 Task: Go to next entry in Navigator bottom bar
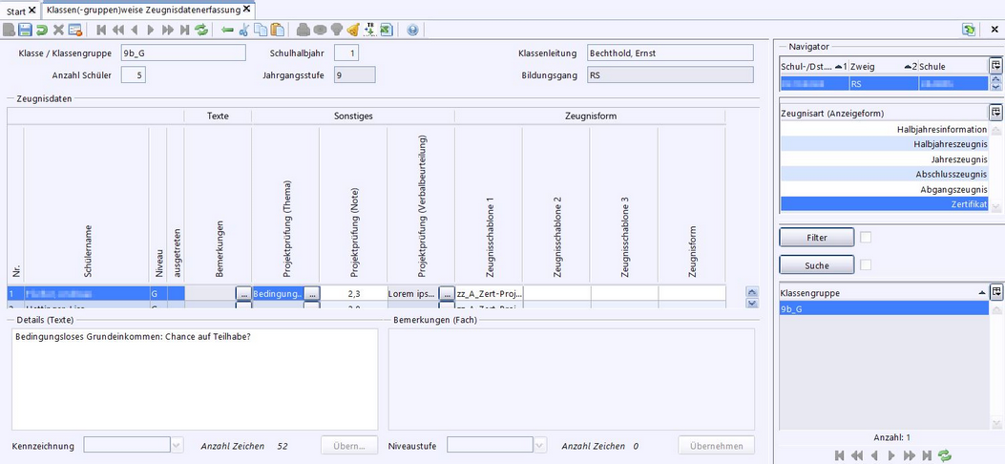coord(891,455)
